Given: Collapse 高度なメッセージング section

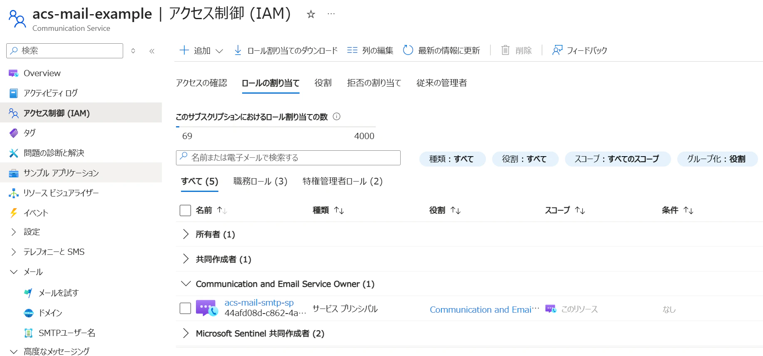Looking at the screenshot, I should [13, 351].
